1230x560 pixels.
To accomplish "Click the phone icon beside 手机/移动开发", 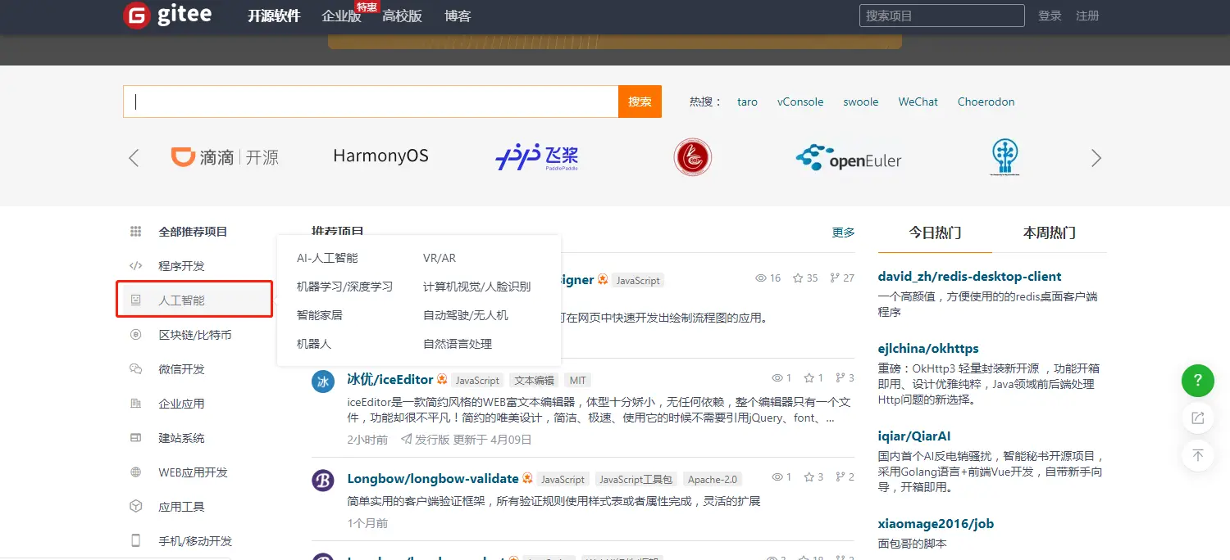I will (x=136, y=541).
